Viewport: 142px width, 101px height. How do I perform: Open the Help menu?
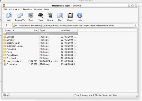click(x=46, y=9)
